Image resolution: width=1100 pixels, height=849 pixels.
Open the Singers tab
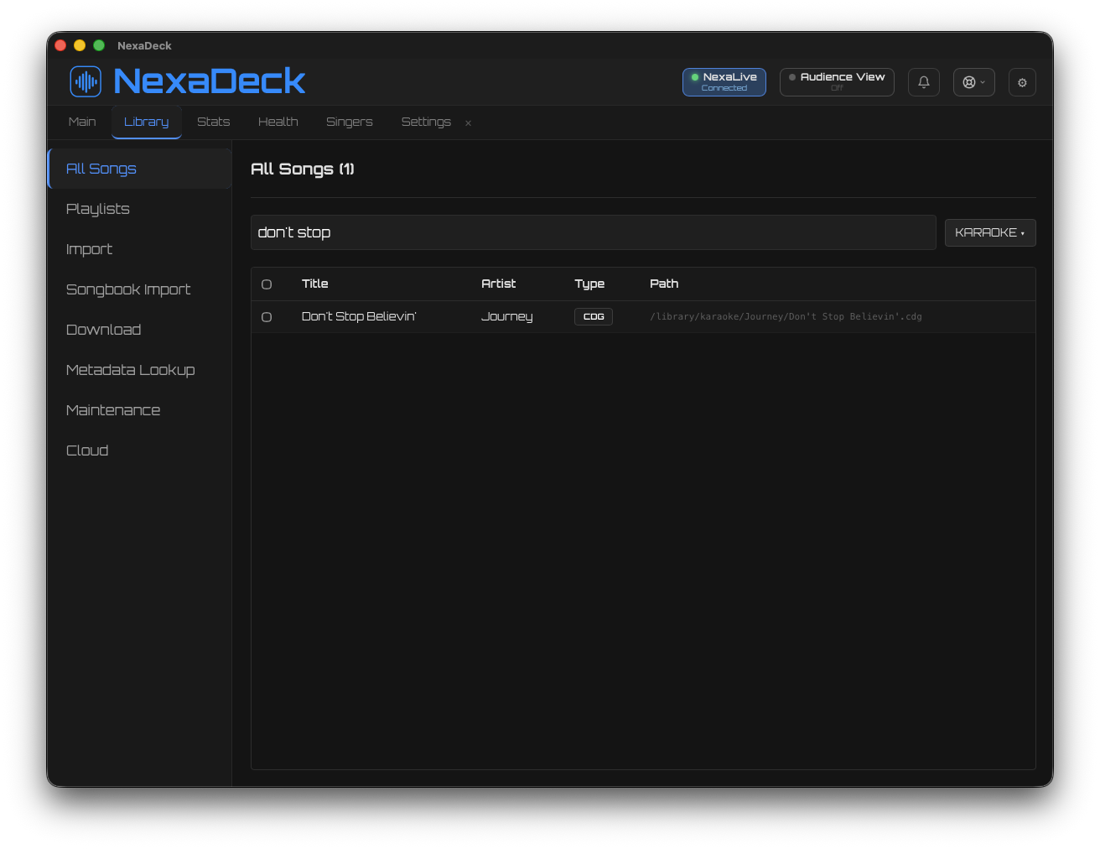click(x=349, y=122)
